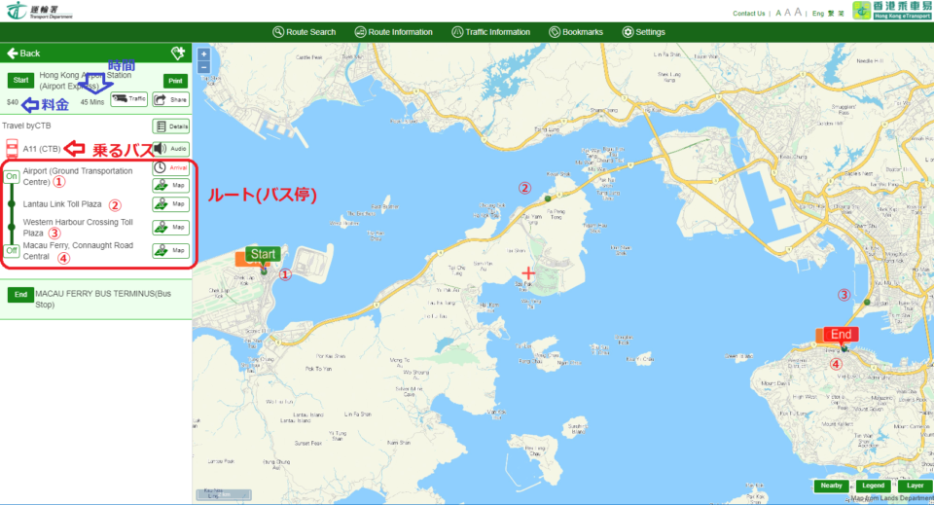Share this route result
This screenshot has height=505, width=934.
click(x=169, y=99)
